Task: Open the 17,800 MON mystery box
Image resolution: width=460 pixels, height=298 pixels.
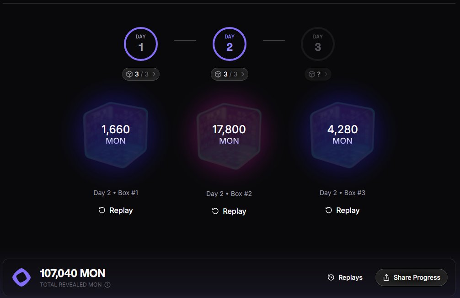Action: click(x=229, y=135)
